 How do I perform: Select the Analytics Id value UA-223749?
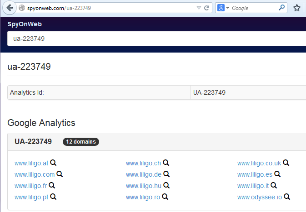point(209,92)
